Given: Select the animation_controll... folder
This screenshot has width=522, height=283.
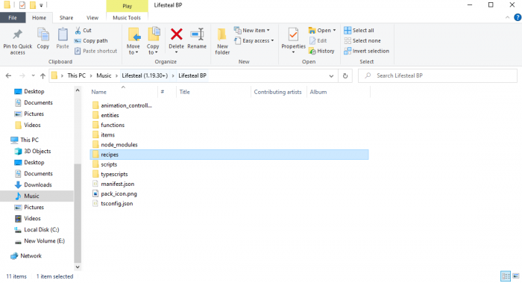Looking at the screenshot, I should coord(122,105).
